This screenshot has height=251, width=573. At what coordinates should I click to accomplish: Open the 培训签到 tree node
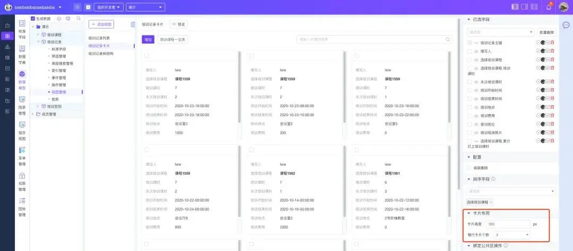(x=54, y=106)
